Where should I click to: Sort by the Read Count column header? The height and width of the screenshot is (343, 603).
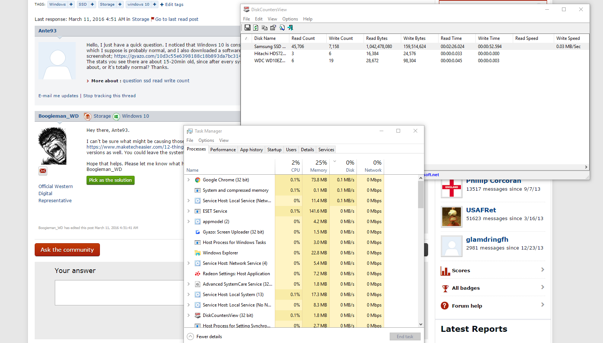coord(308,38)
